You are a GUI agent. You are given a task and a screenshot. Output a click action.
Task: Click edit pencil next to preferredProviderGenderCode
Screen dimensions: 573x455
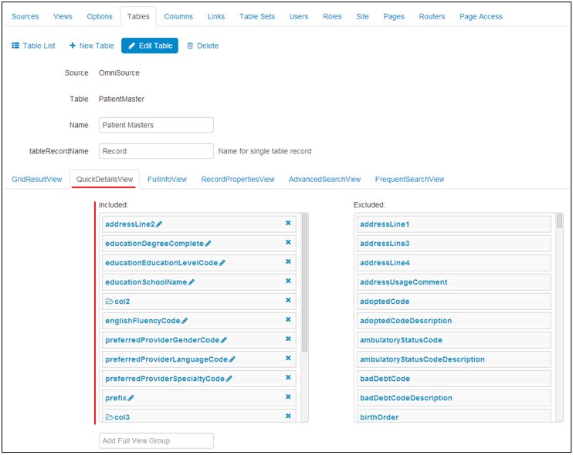(x=224, y=340)
